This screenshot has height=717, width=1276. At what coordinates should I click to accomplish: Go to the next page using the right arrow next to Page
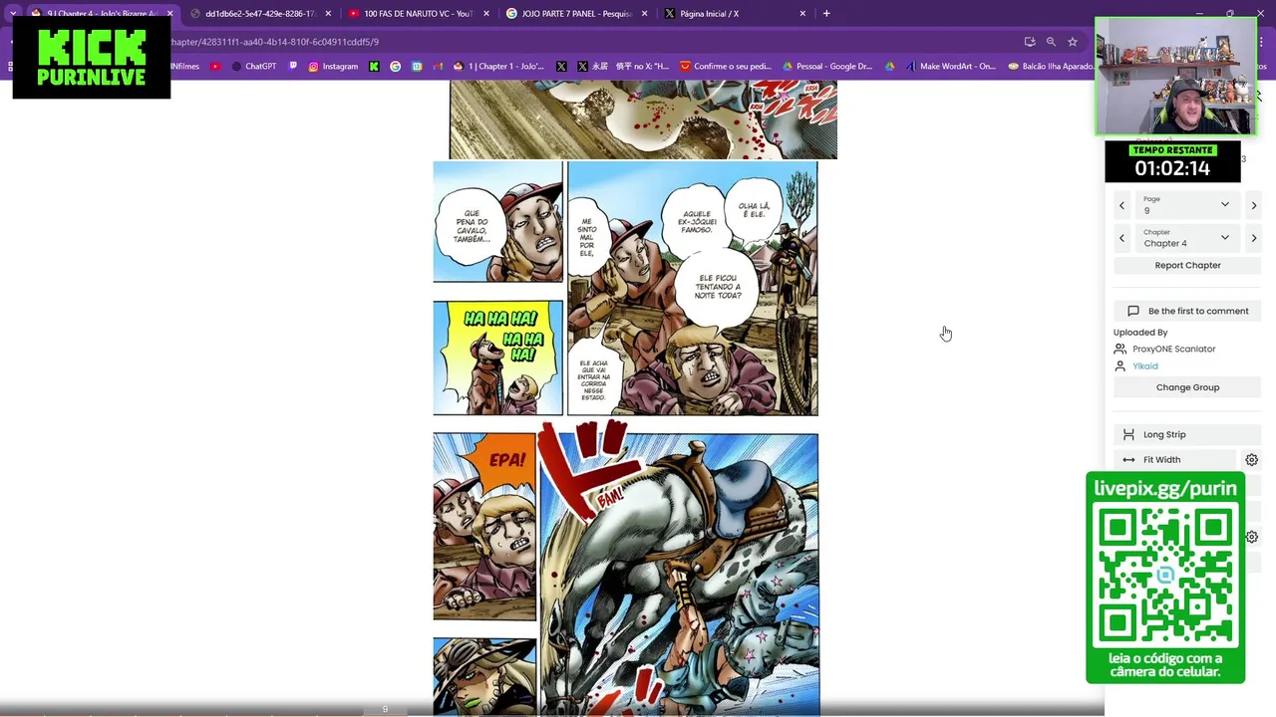coord(1253,205)
